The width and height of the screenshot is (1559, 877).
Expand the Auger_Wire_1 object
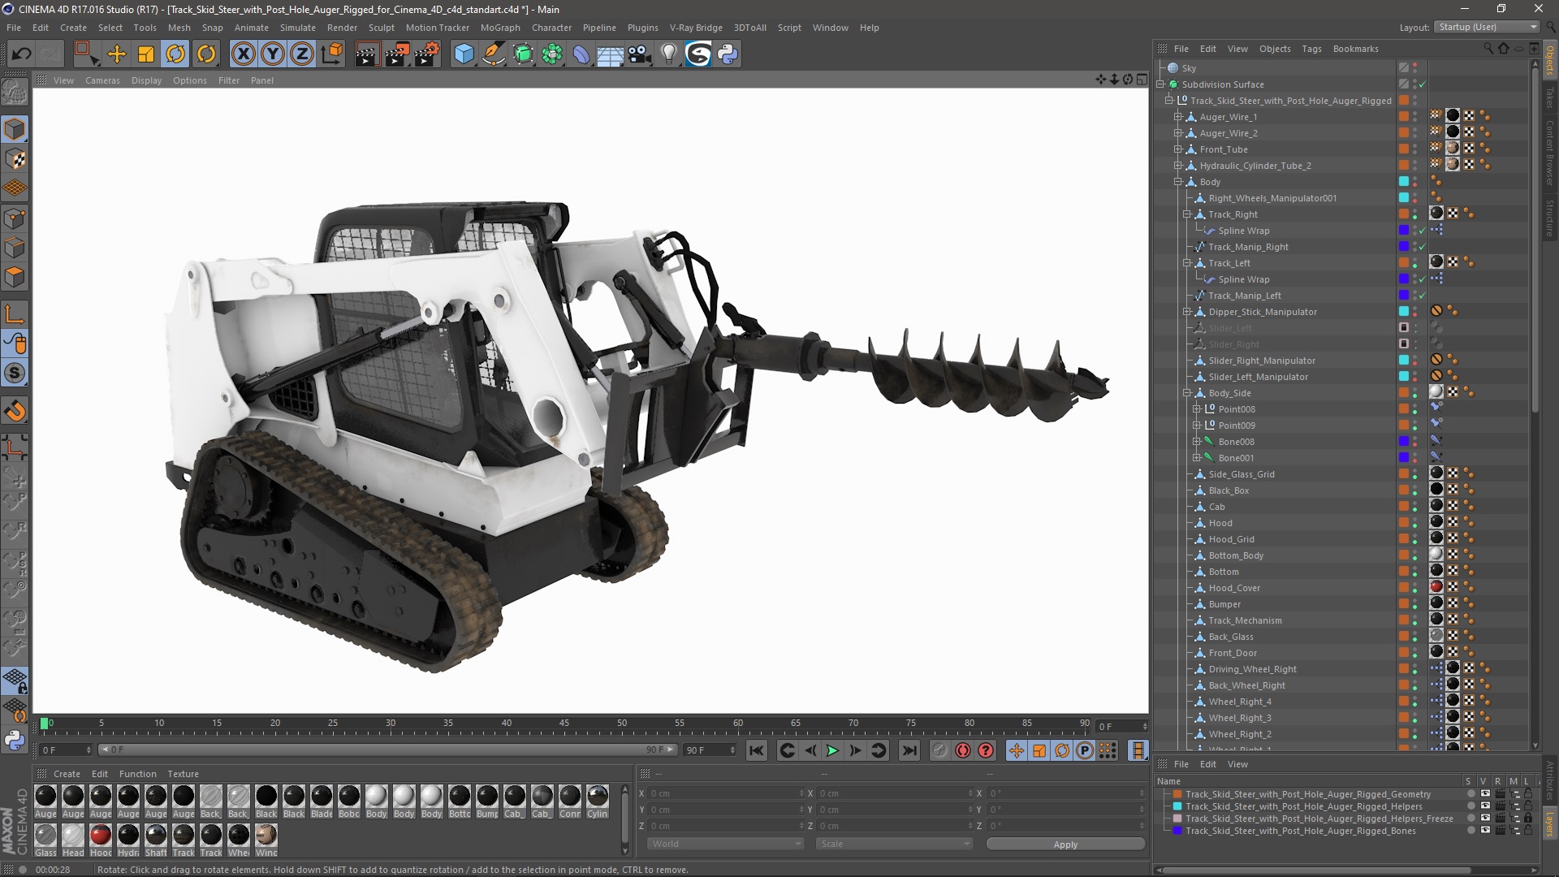point(1177,117)
